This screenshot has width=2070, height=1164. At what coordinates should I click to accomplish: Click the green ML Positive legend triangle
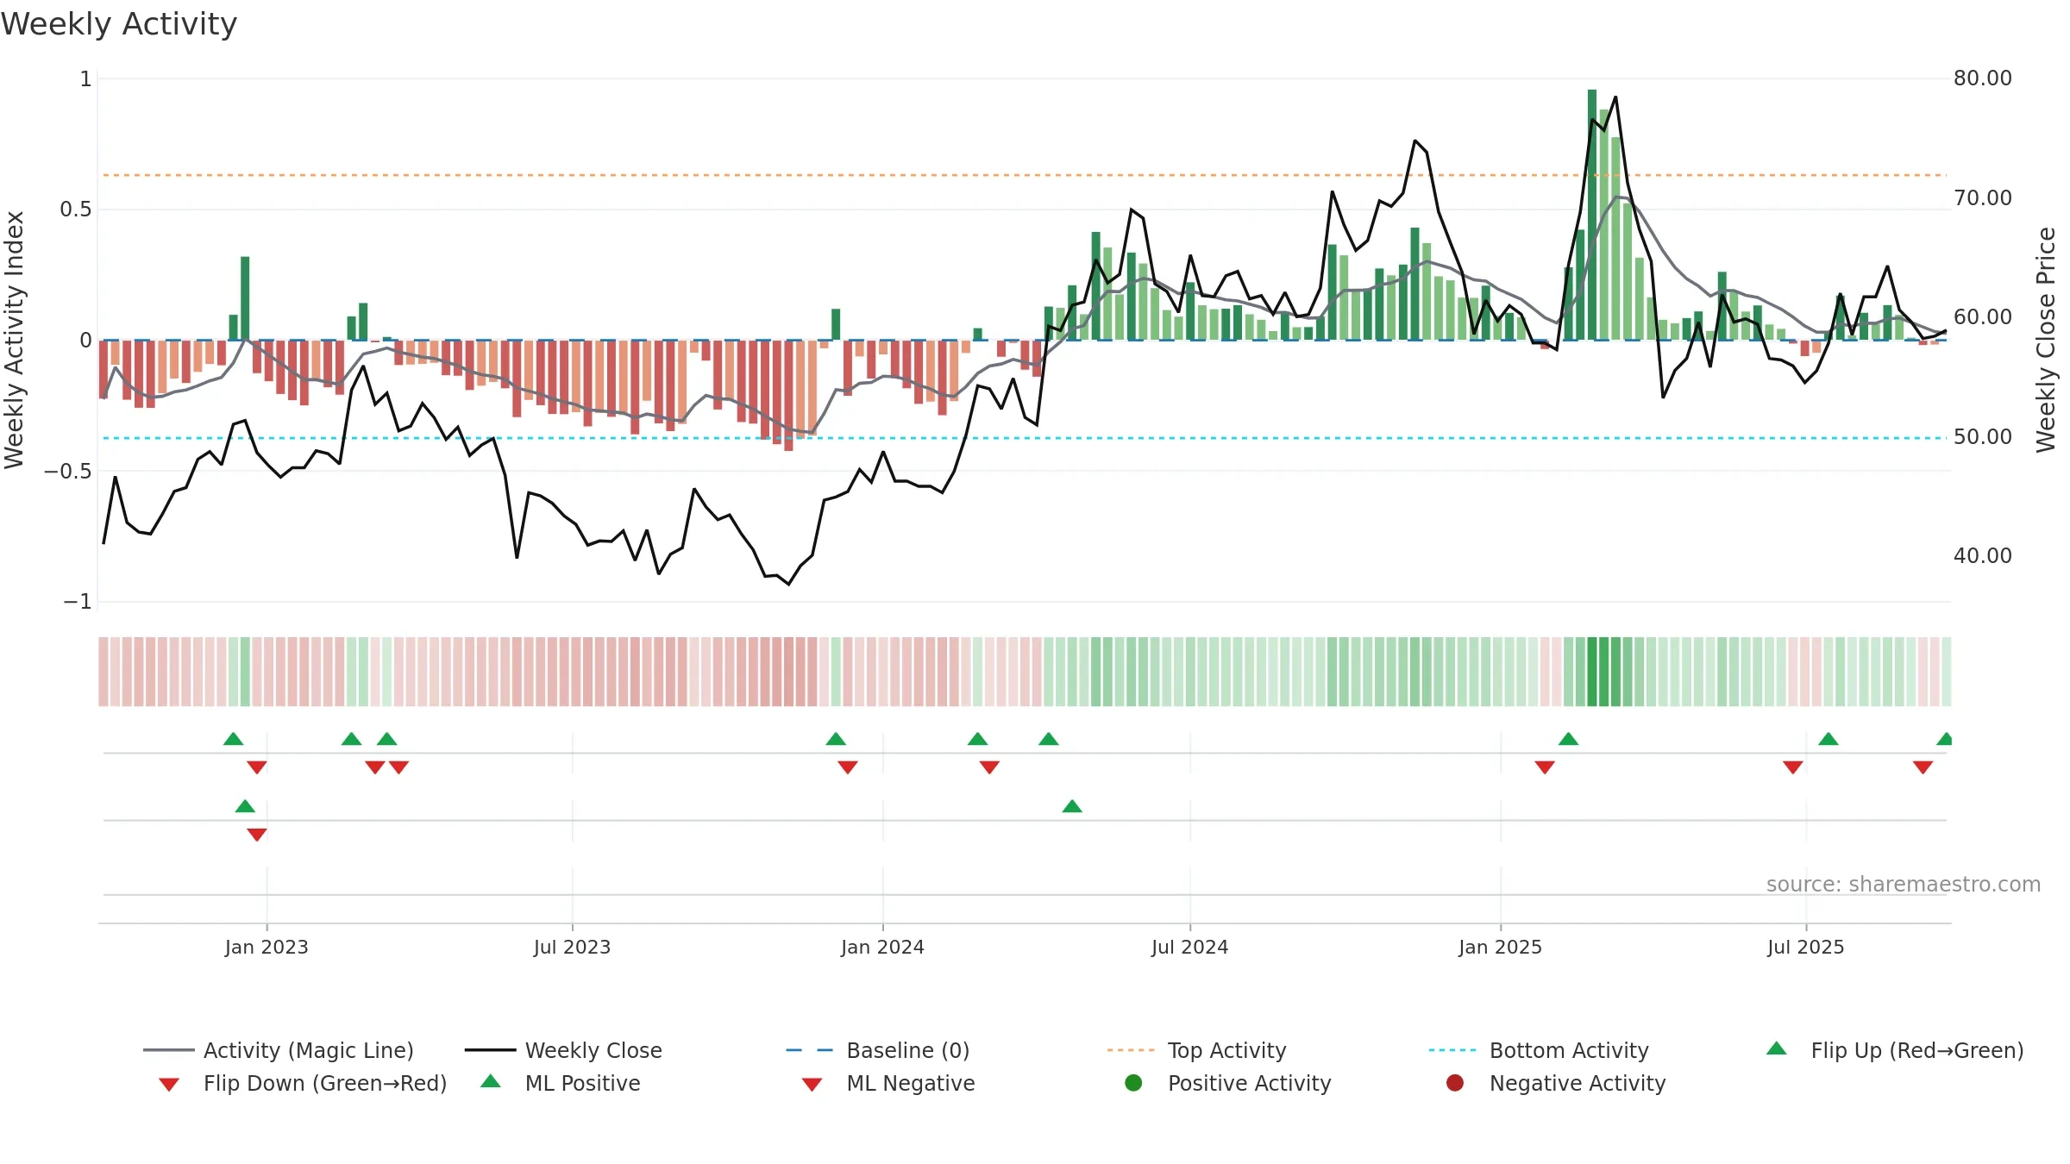[x=491, y=1081]
